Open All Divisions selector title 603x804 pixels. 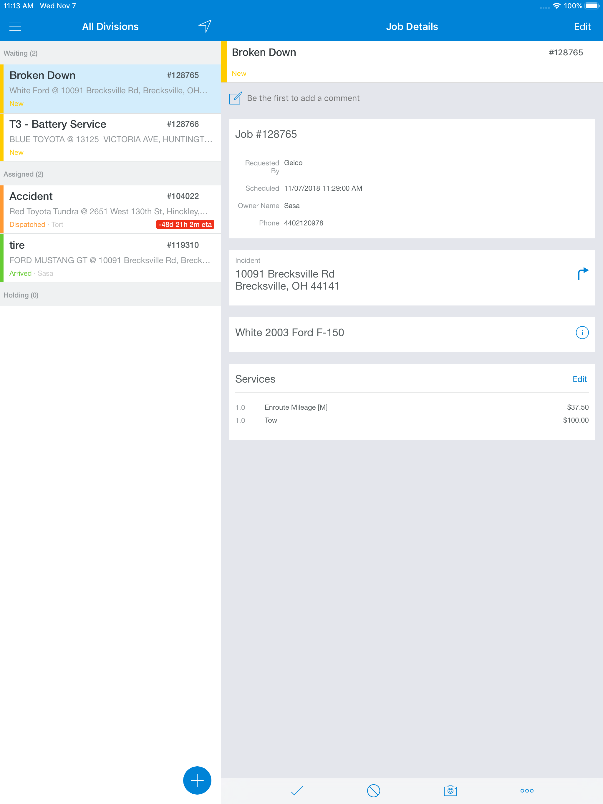click(110, 26)
